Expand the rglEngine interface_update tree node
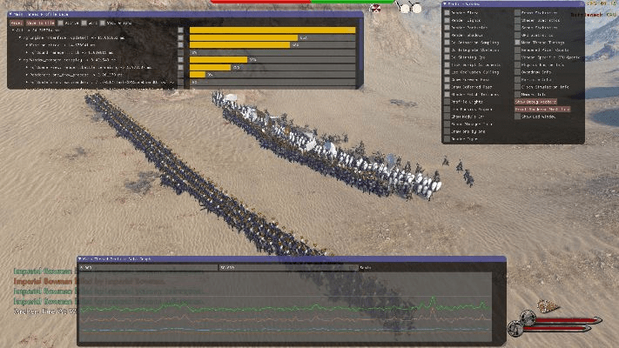Screen dimensions: 619x348 point(17,37)
